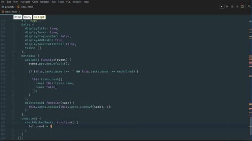Image resolution: width=252 pixels, height=141 pixels.
Task: Collapse the checkMarkedTasks function fold marker
Action: tap(13, 123)
